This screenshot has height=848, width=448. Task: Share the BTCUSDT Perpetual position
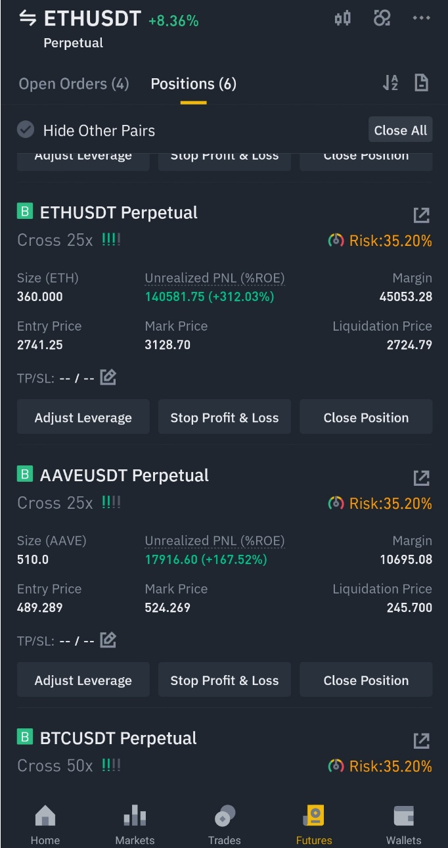pos(421,741)
